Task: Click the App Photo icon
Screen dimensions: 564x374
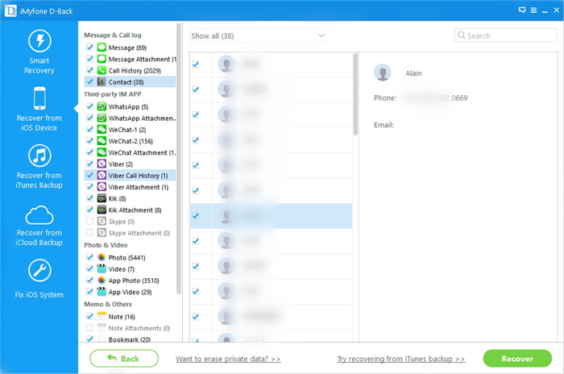Action: pos(102,280)
